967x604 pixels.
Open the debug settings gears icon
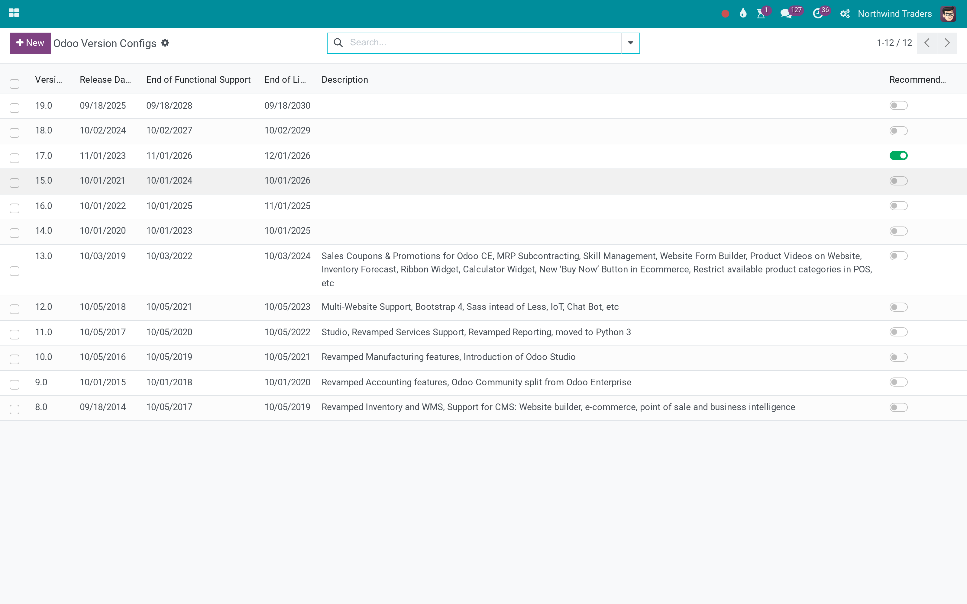tap(845, 14)
